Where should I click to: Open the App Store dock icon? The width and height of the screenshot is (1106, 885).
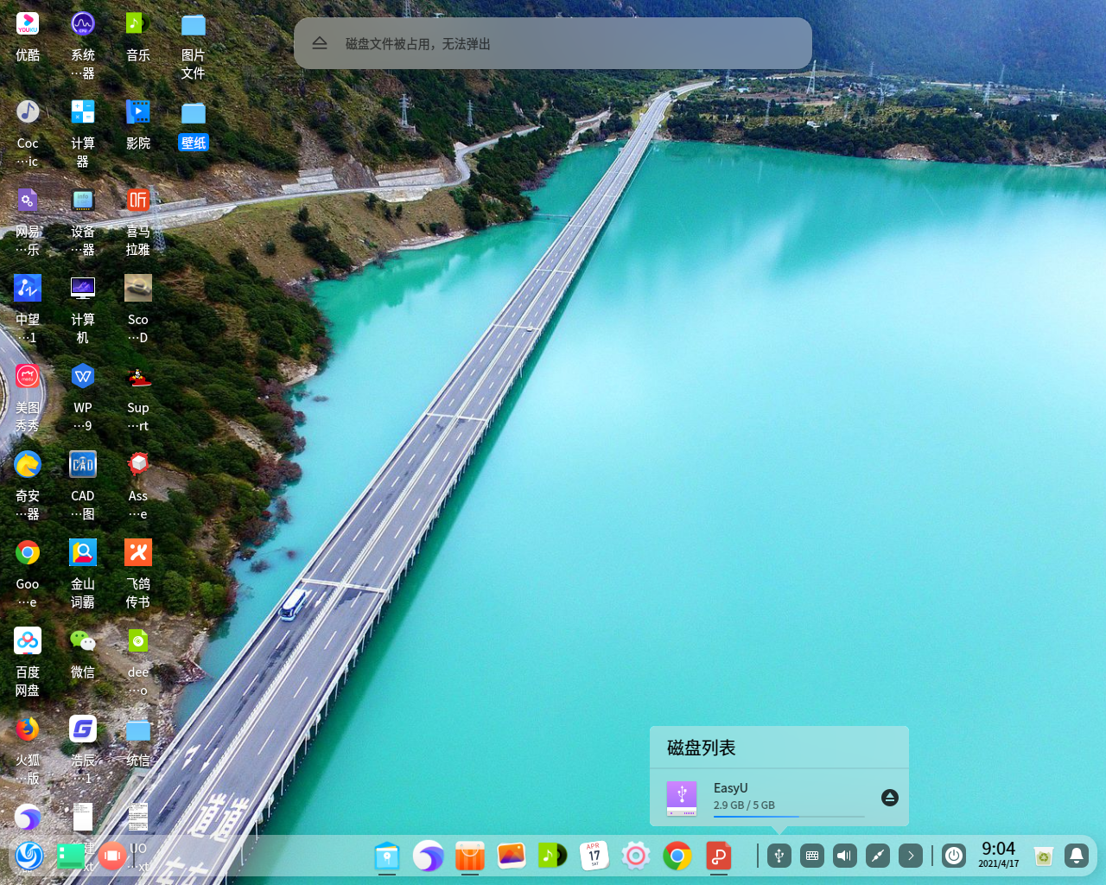[x=470, y=856]
